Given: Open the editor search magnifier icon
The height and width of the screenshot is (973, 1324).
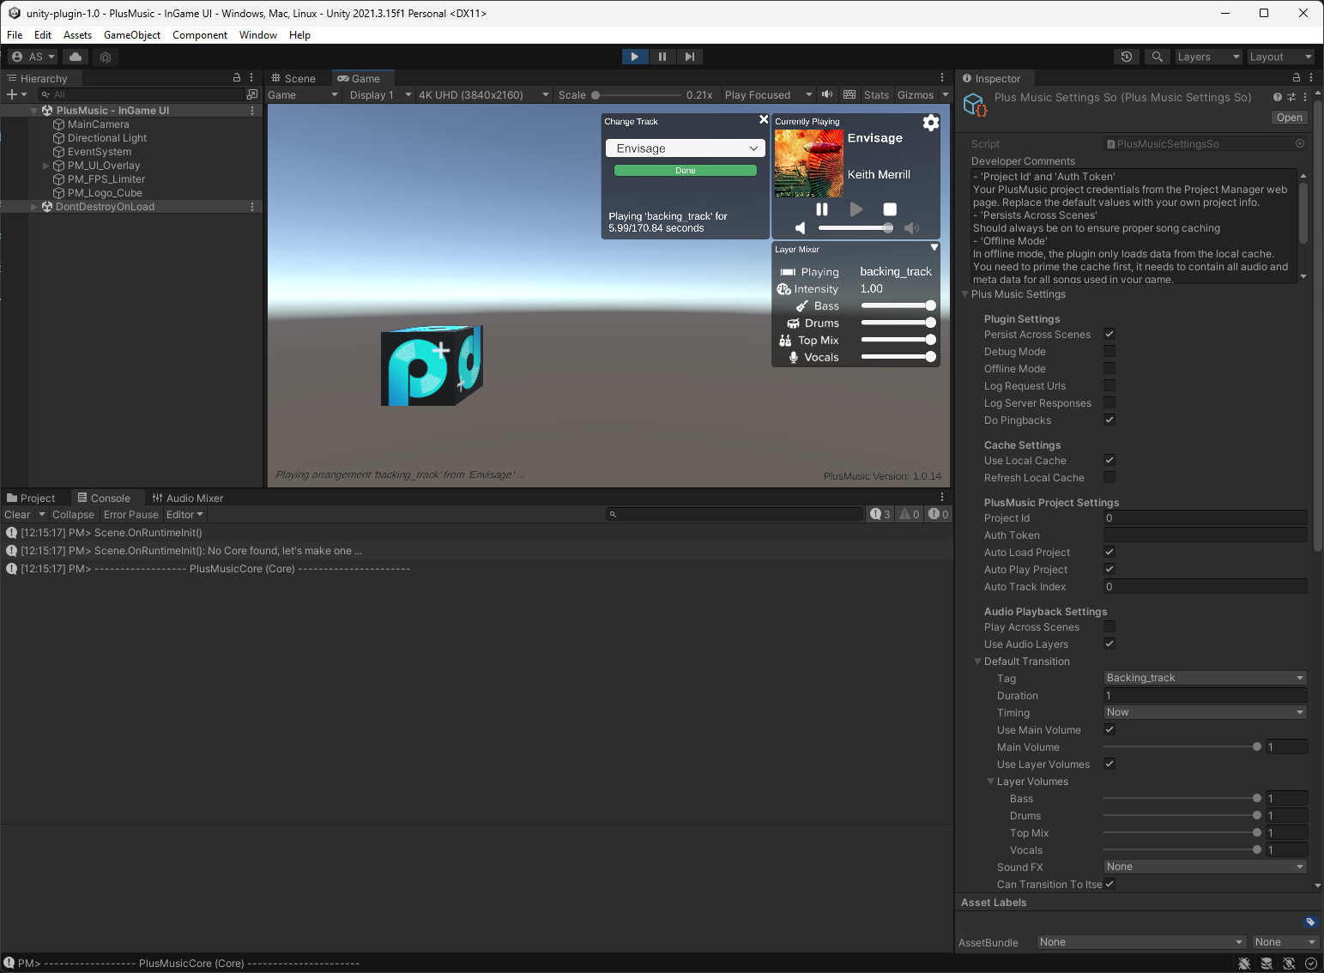Looking at the screenshot, I should tap(1157, 57).
